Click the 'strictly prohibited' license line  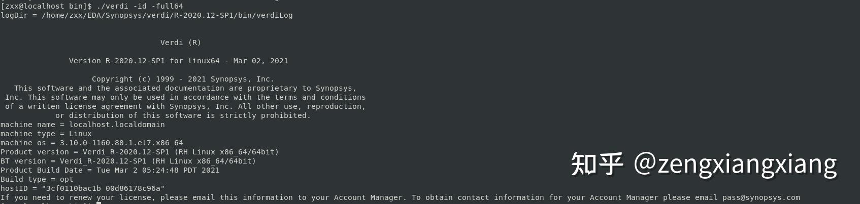(x=183, y=115)
